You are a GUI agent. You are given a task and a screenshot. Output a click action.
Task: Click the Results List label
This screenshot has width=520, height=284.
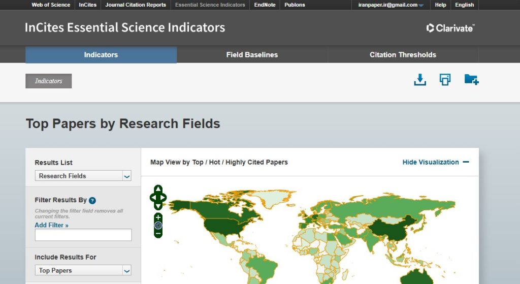point(53,163)
